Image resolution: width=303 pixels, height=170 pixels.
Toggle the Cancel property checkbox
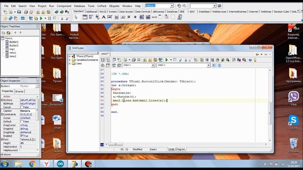(x=22, y=107)
